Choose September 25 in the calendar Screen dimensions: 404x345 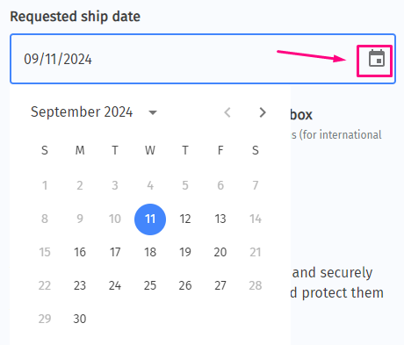tap(150, 285)
